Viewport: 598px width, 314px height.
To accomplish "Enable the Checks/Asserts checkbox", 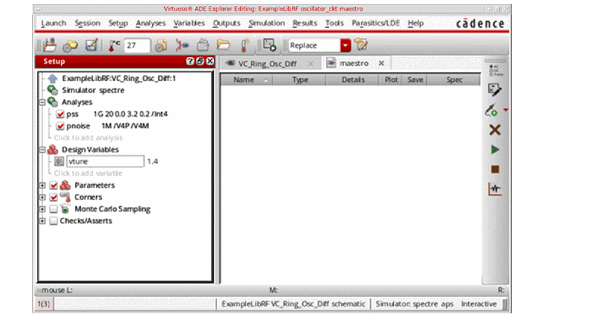I will 54,221.
